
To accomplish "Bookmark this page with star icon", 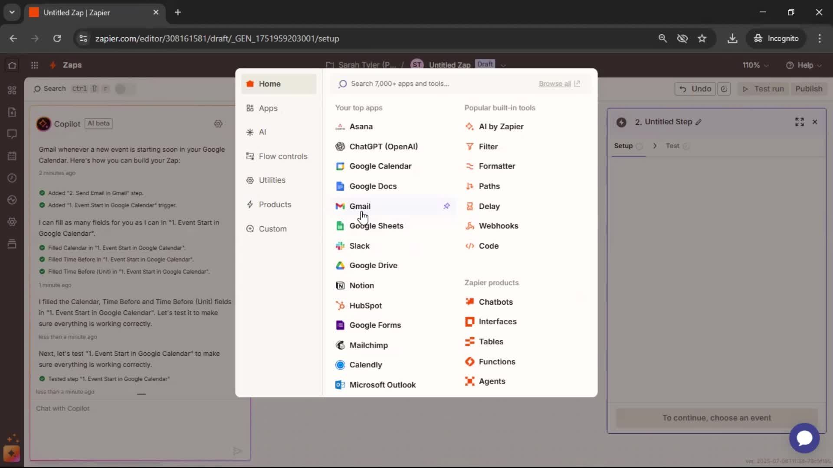I will click(x=702, y=39).
